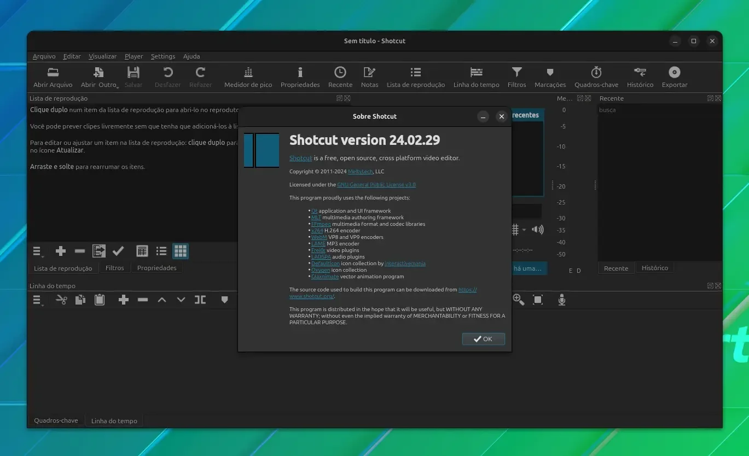
Task: Toggle the timeline ripple marker button
Action: click(x=224, y=300)
